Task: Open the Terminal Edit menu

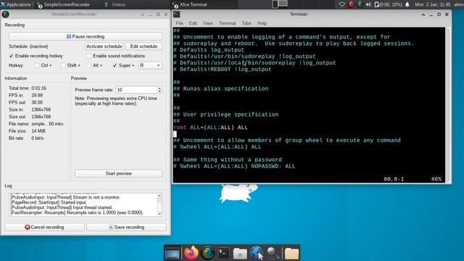Action: pyautogui.click(x=193, y=23)
